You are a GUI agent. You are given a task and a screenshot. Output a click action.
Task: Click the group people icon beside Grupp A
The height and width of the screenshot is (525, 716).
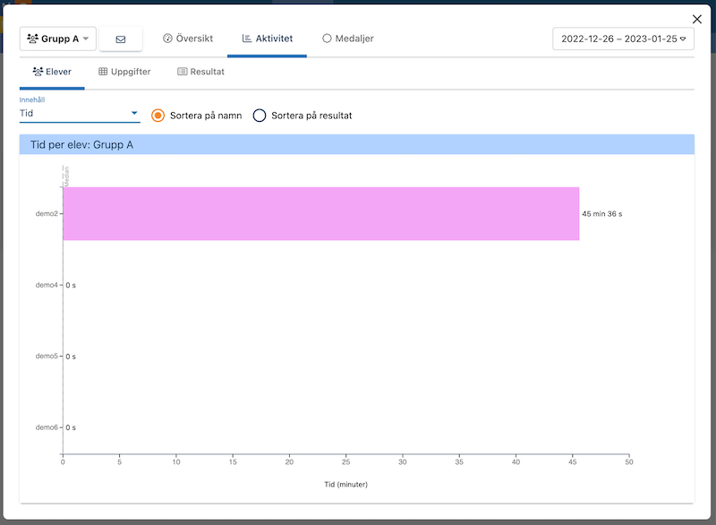click(32, 39)
